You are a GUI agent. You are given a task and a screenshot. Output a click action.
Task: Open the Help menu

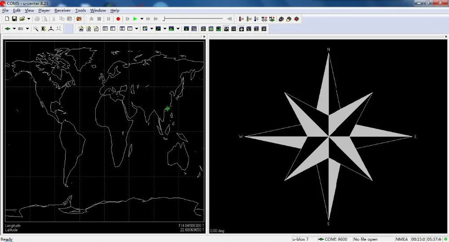point(115,10)
